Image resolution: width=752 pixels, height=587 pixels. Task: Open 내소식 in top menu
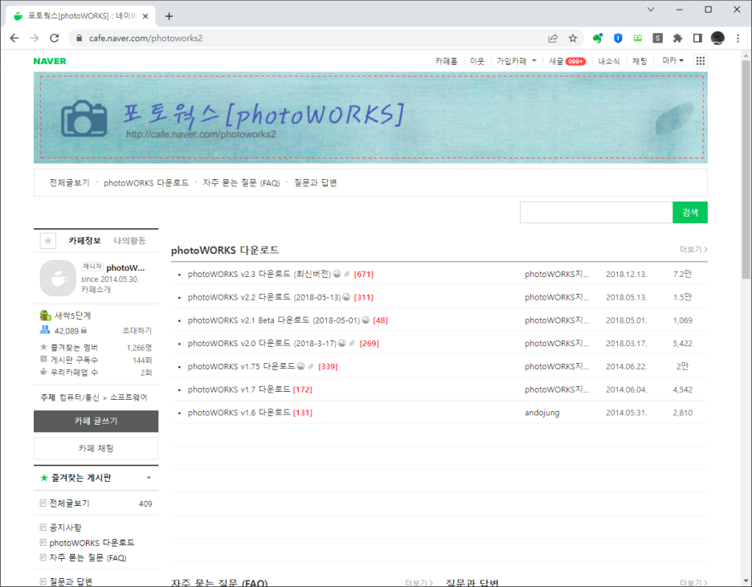609,61
